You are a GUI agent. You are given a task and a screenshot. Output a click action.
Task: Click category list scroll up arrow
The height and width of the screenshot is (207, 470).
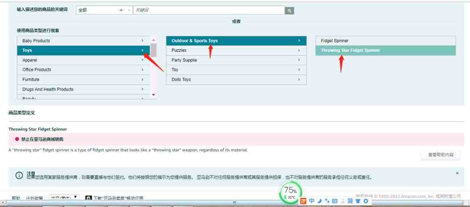coord(154,40)
